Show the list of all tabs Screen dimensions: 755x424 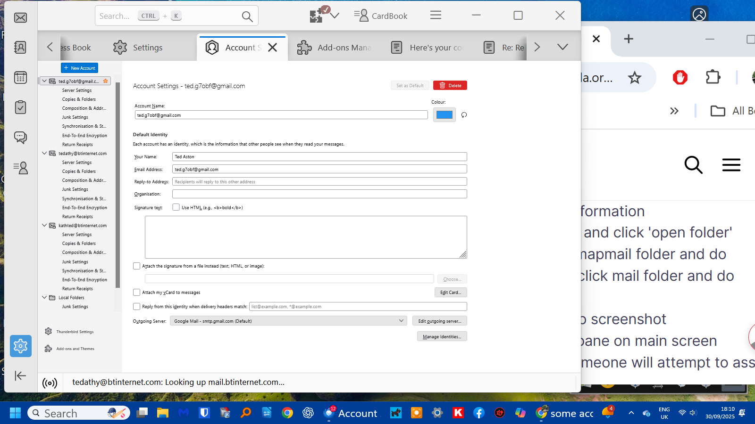pyautogui.click(x=562, y=47)
